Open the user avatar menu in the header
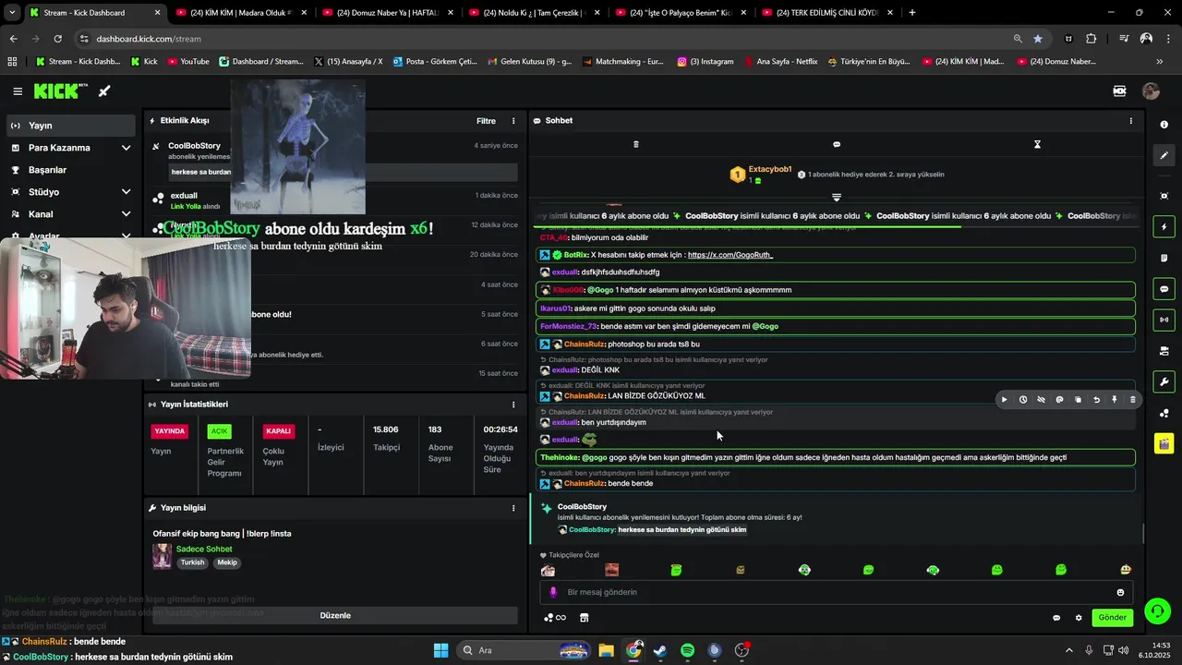Screen dimensions: 1182x665 [x=1151, y=91]
